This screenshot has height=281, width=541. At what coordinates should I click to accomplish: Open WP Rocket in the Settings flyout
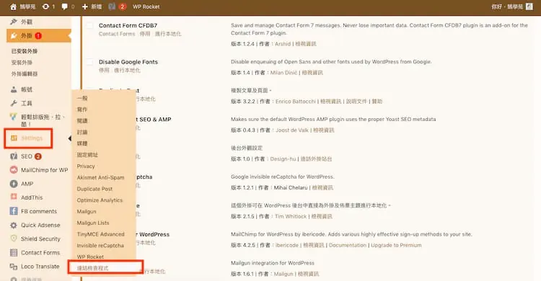click(90, 257)
